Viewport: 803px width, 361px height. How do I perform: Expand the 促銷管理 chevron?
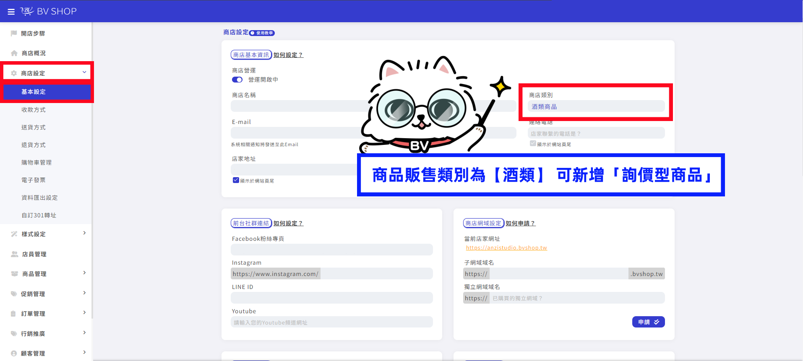coord(84,293)
